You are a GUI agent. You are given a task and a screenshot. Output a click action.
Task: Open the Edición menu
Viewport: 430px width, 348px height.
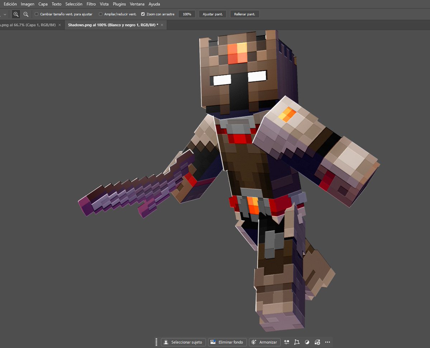10,4
